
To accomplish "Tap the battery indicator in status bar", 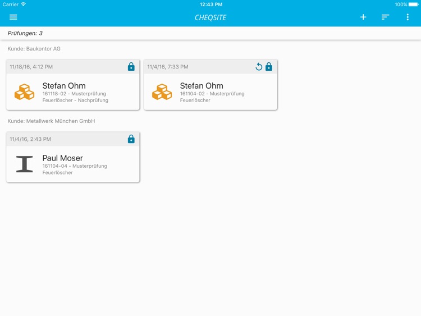I will [413, 4].
